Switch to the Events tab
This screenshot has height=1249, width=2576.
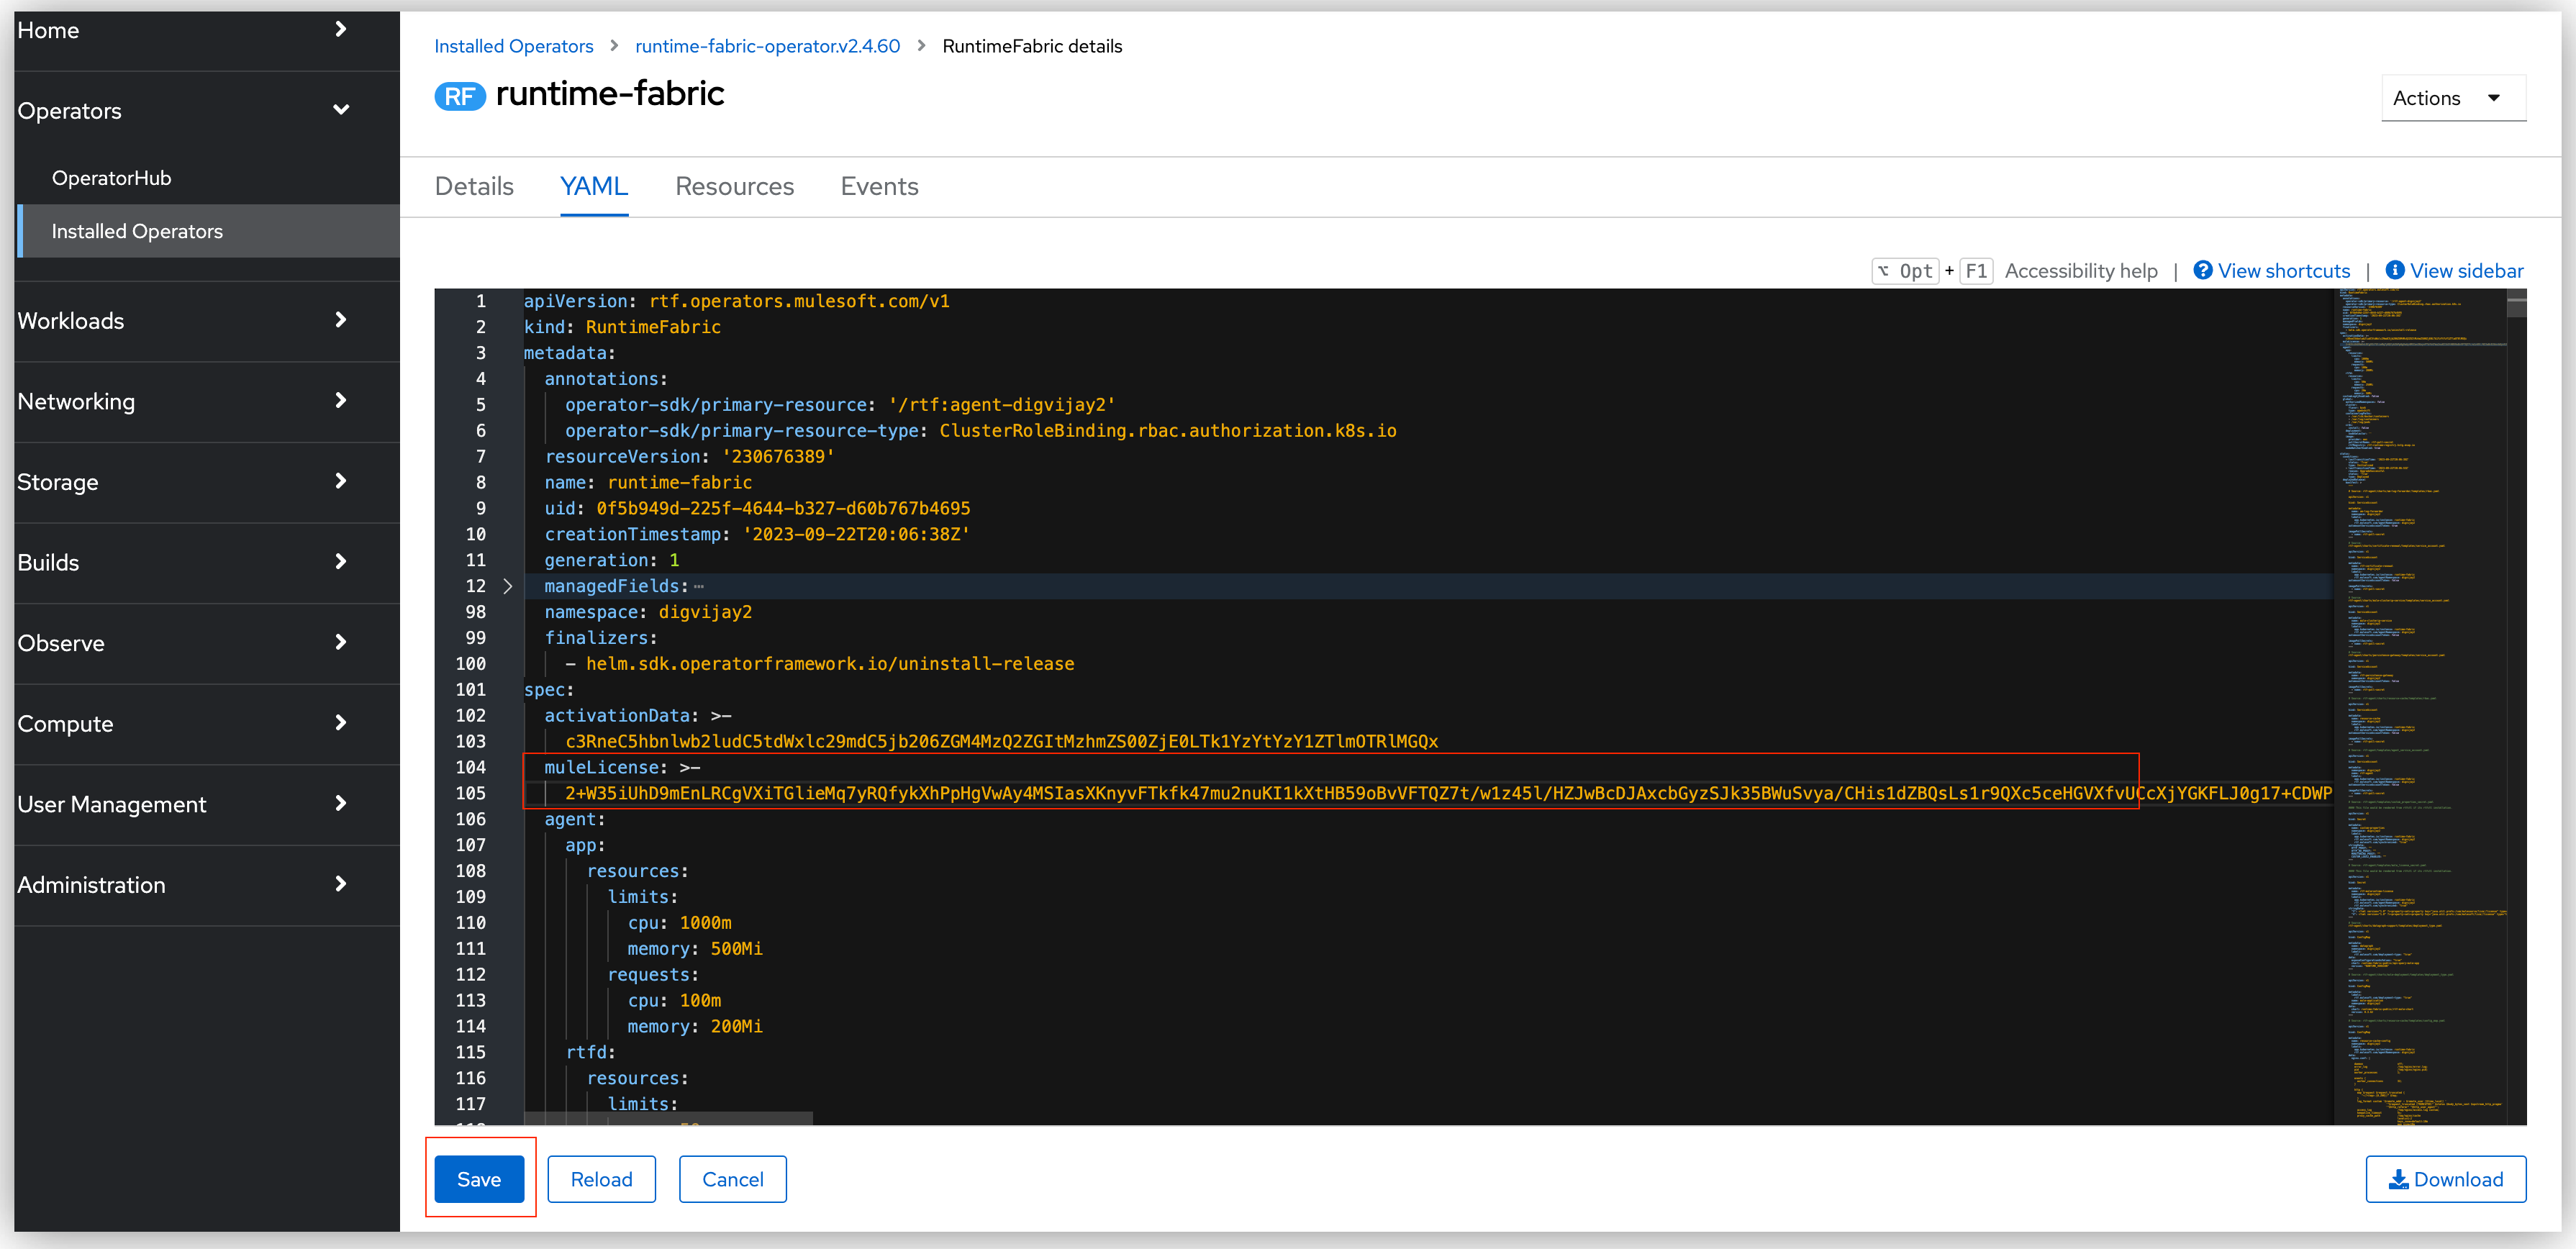[x=879, y=186]
